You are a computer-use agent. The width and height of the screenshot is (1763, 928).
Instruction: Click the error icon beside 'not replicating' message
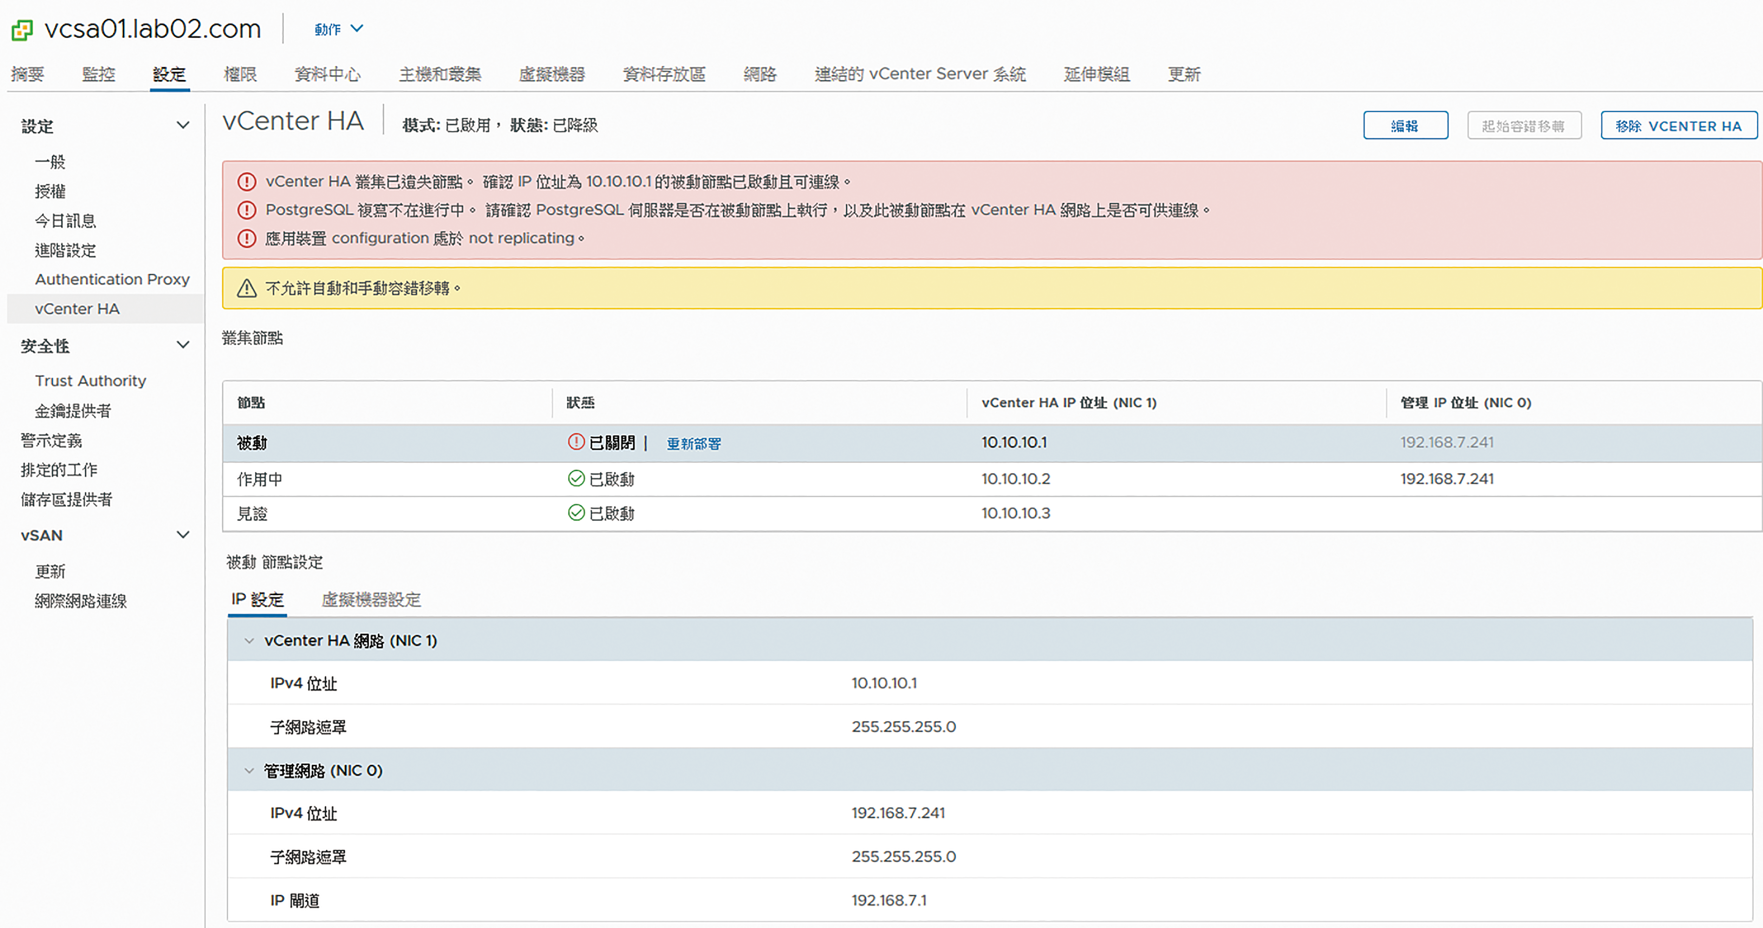247,238
